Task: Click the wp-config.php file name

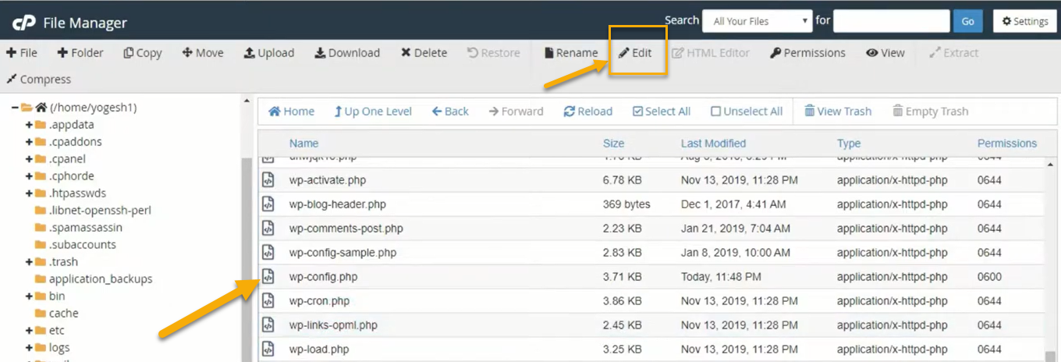Action: [323, 277]
